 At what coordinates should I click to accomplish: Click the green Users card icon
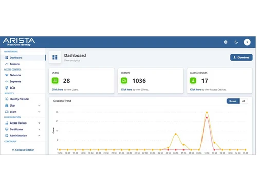(x=55, y=80)
